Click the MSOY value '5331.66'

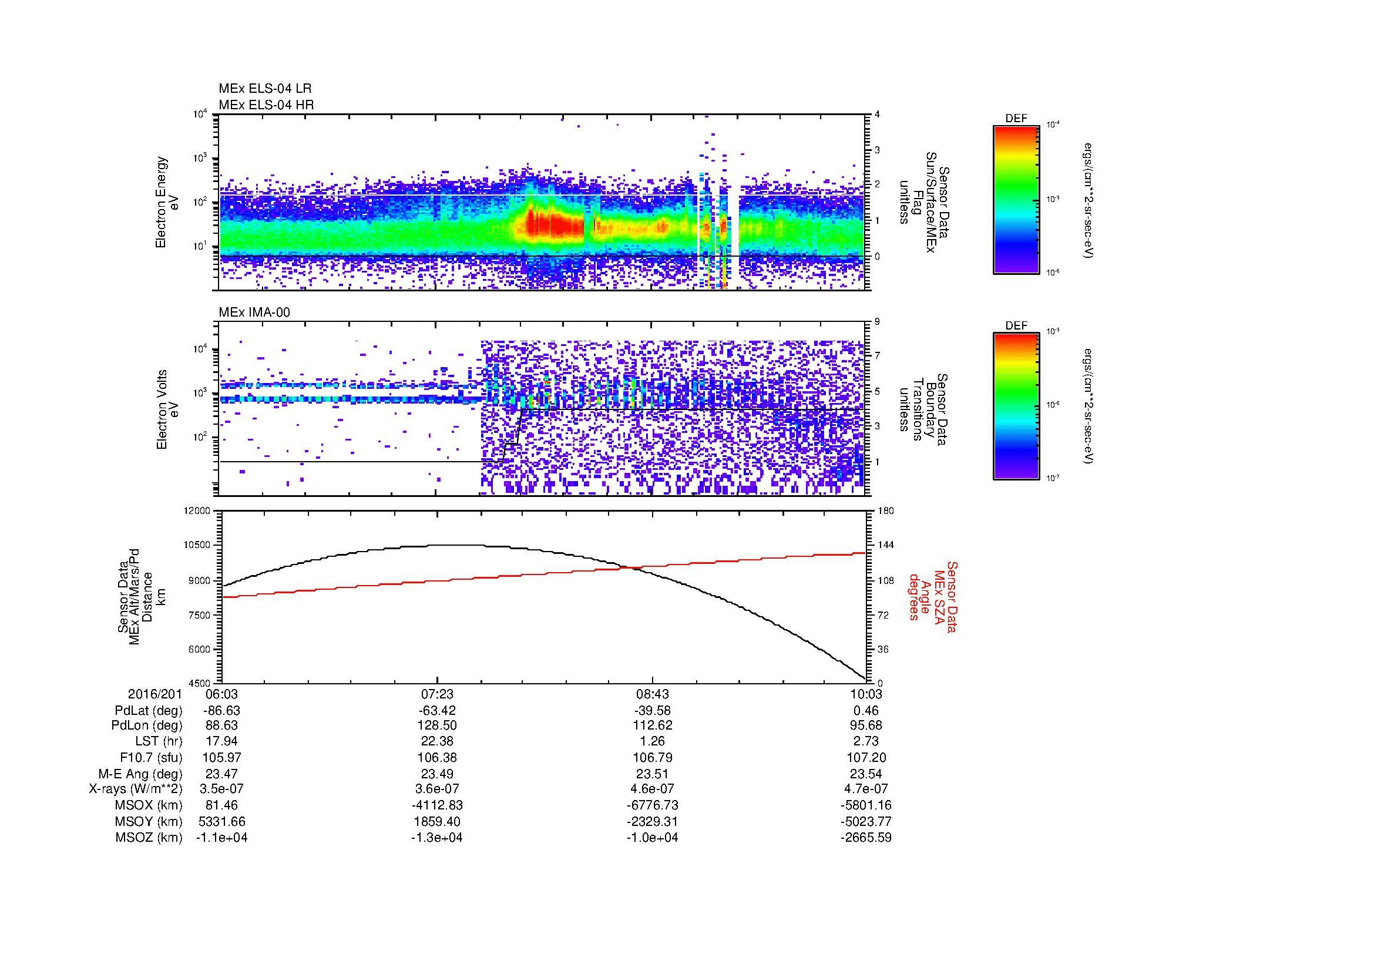[221, 821]
